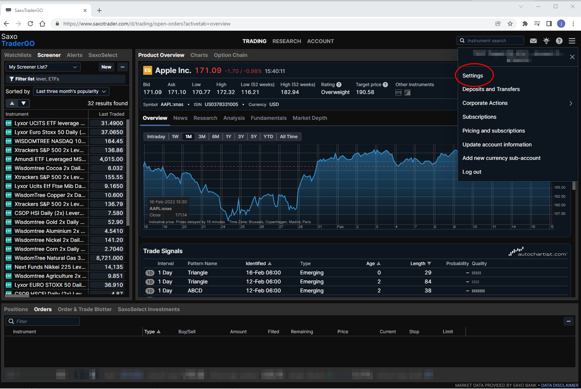Viewport: 581px width, 389px height.
Task: Click the autochartist.com logo link
Action: 538,252
